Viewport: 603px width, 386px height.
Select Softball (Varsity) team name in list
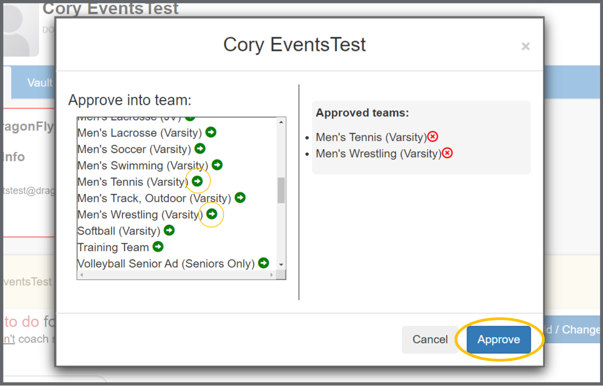click(x=118, y=231)
